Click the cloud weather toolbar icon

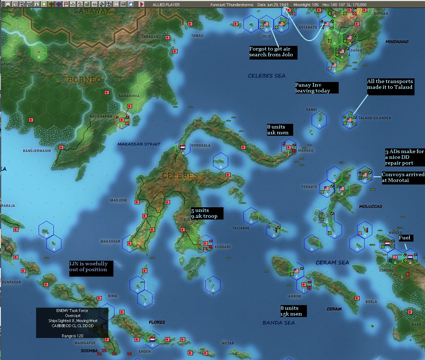(x=131, y=4)
